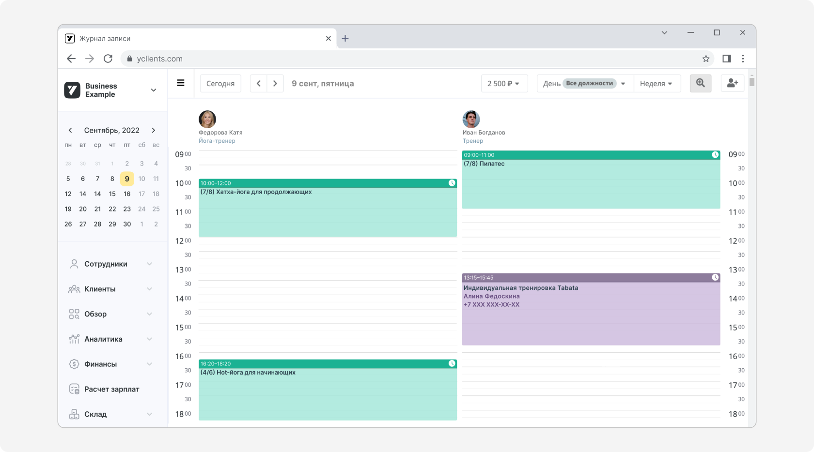
Task: Click the browser reload icon
Action: 108,59
